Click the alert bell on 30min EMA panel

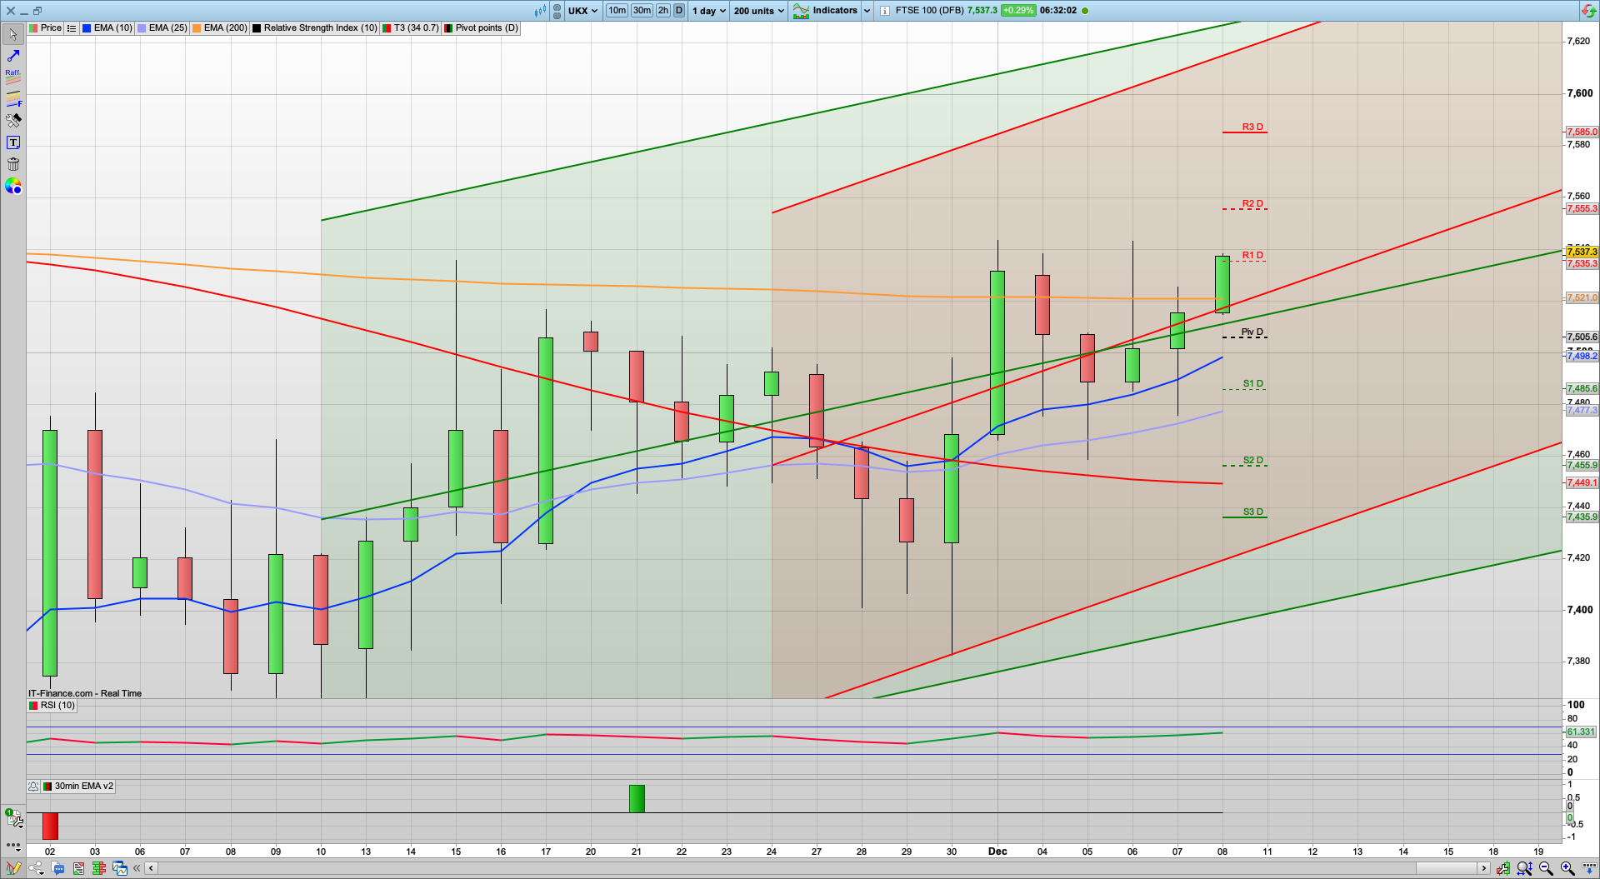tap(33, 787)
